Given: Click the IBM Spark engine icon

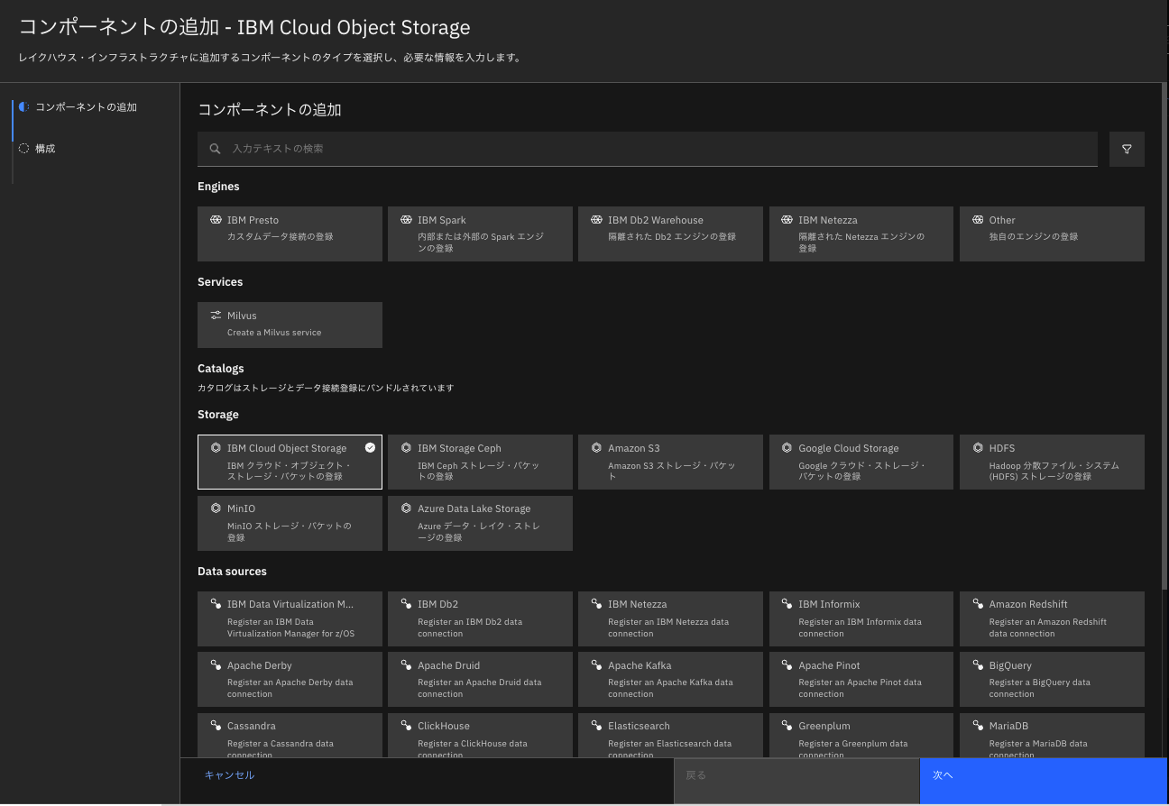Looking at the screenshot, I should point(406,220).
